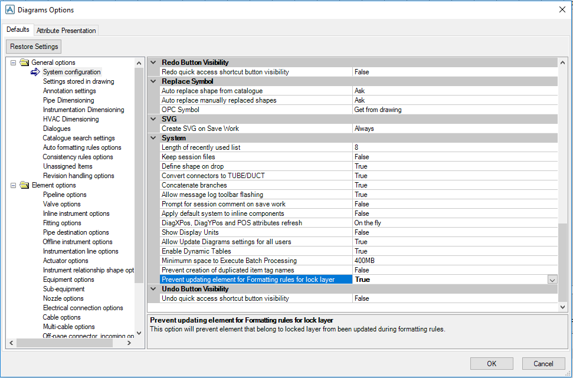Click the right arrow of the horizontal scrollbar
Screen dimensions: 573x378
click(x=129, y=343)
